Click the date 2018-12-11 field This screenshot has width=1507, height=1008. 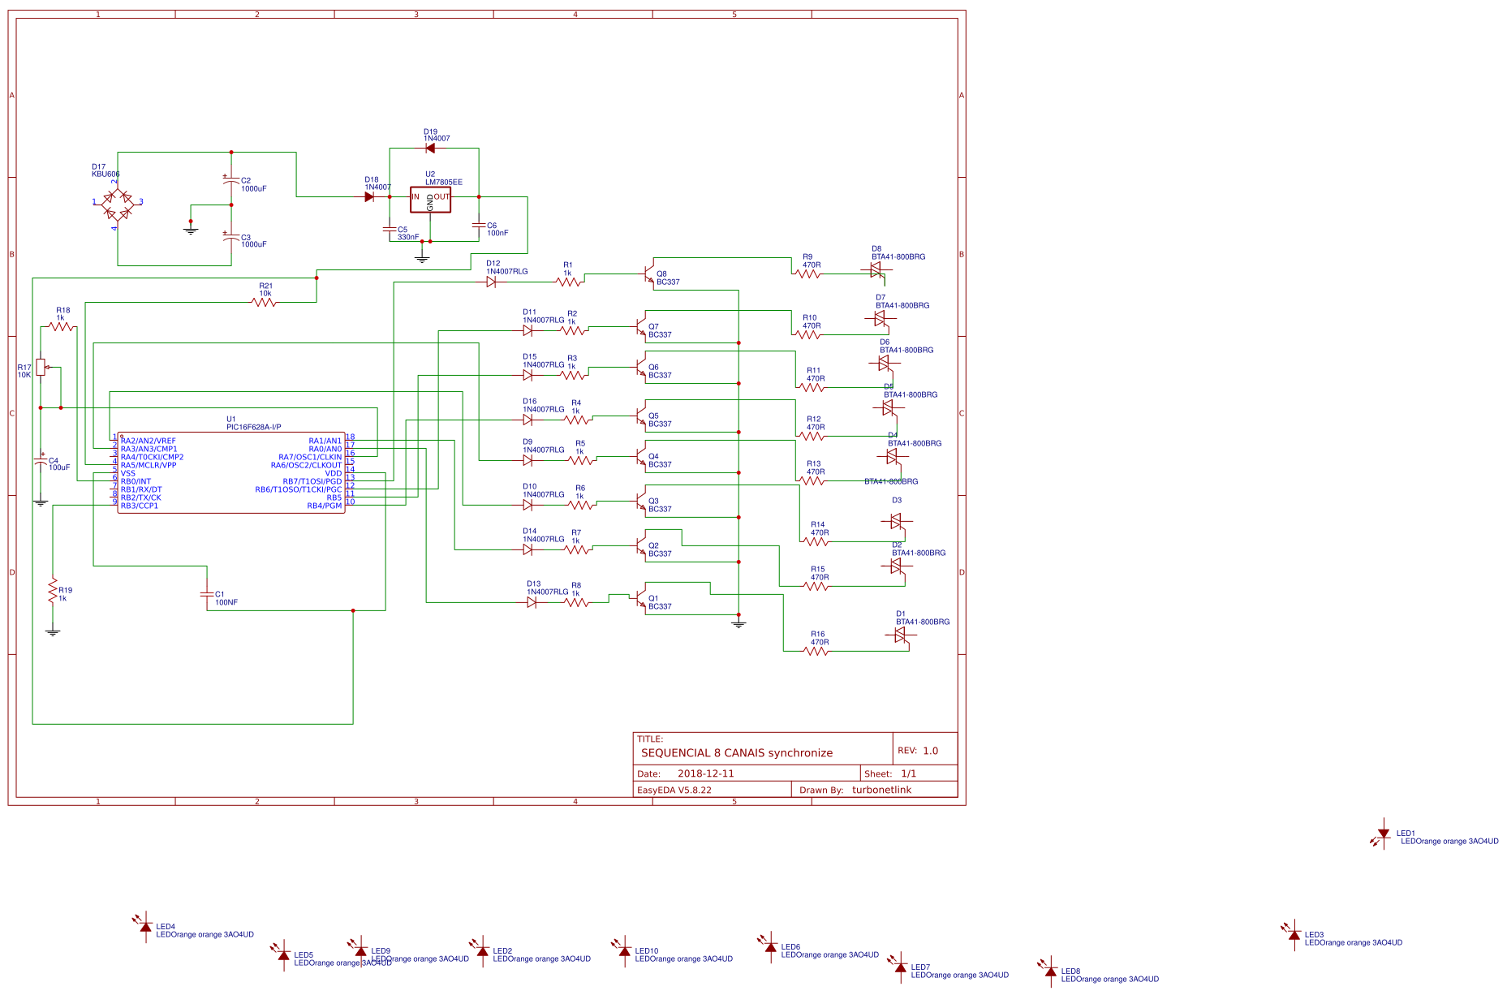705,773
